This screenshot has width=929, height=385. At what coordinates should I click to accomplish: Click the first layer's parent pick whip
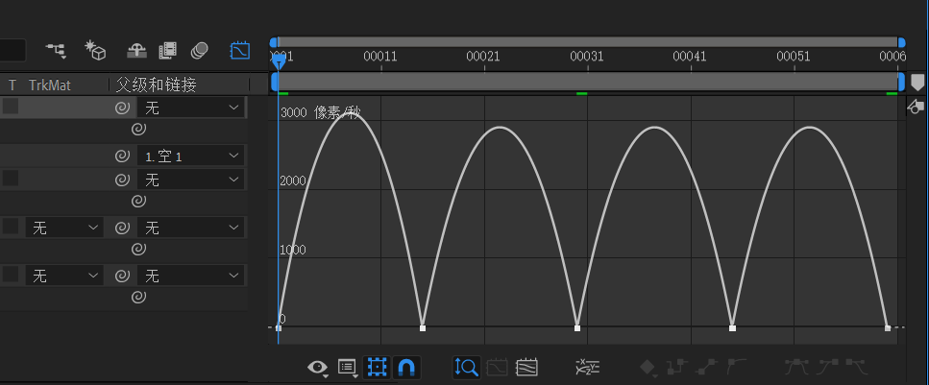[122, 108]
